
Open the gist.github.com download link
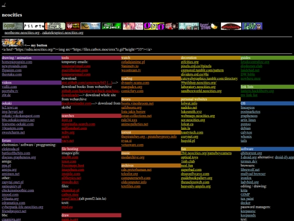[87, 83]
